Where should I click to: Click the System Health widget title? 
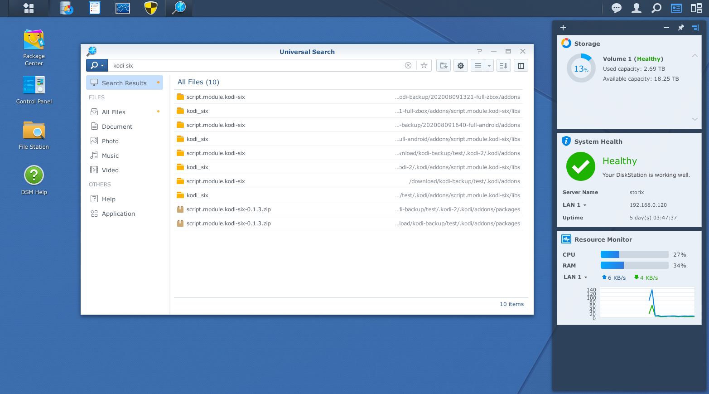pyautogui.click(x=598, y=141)
